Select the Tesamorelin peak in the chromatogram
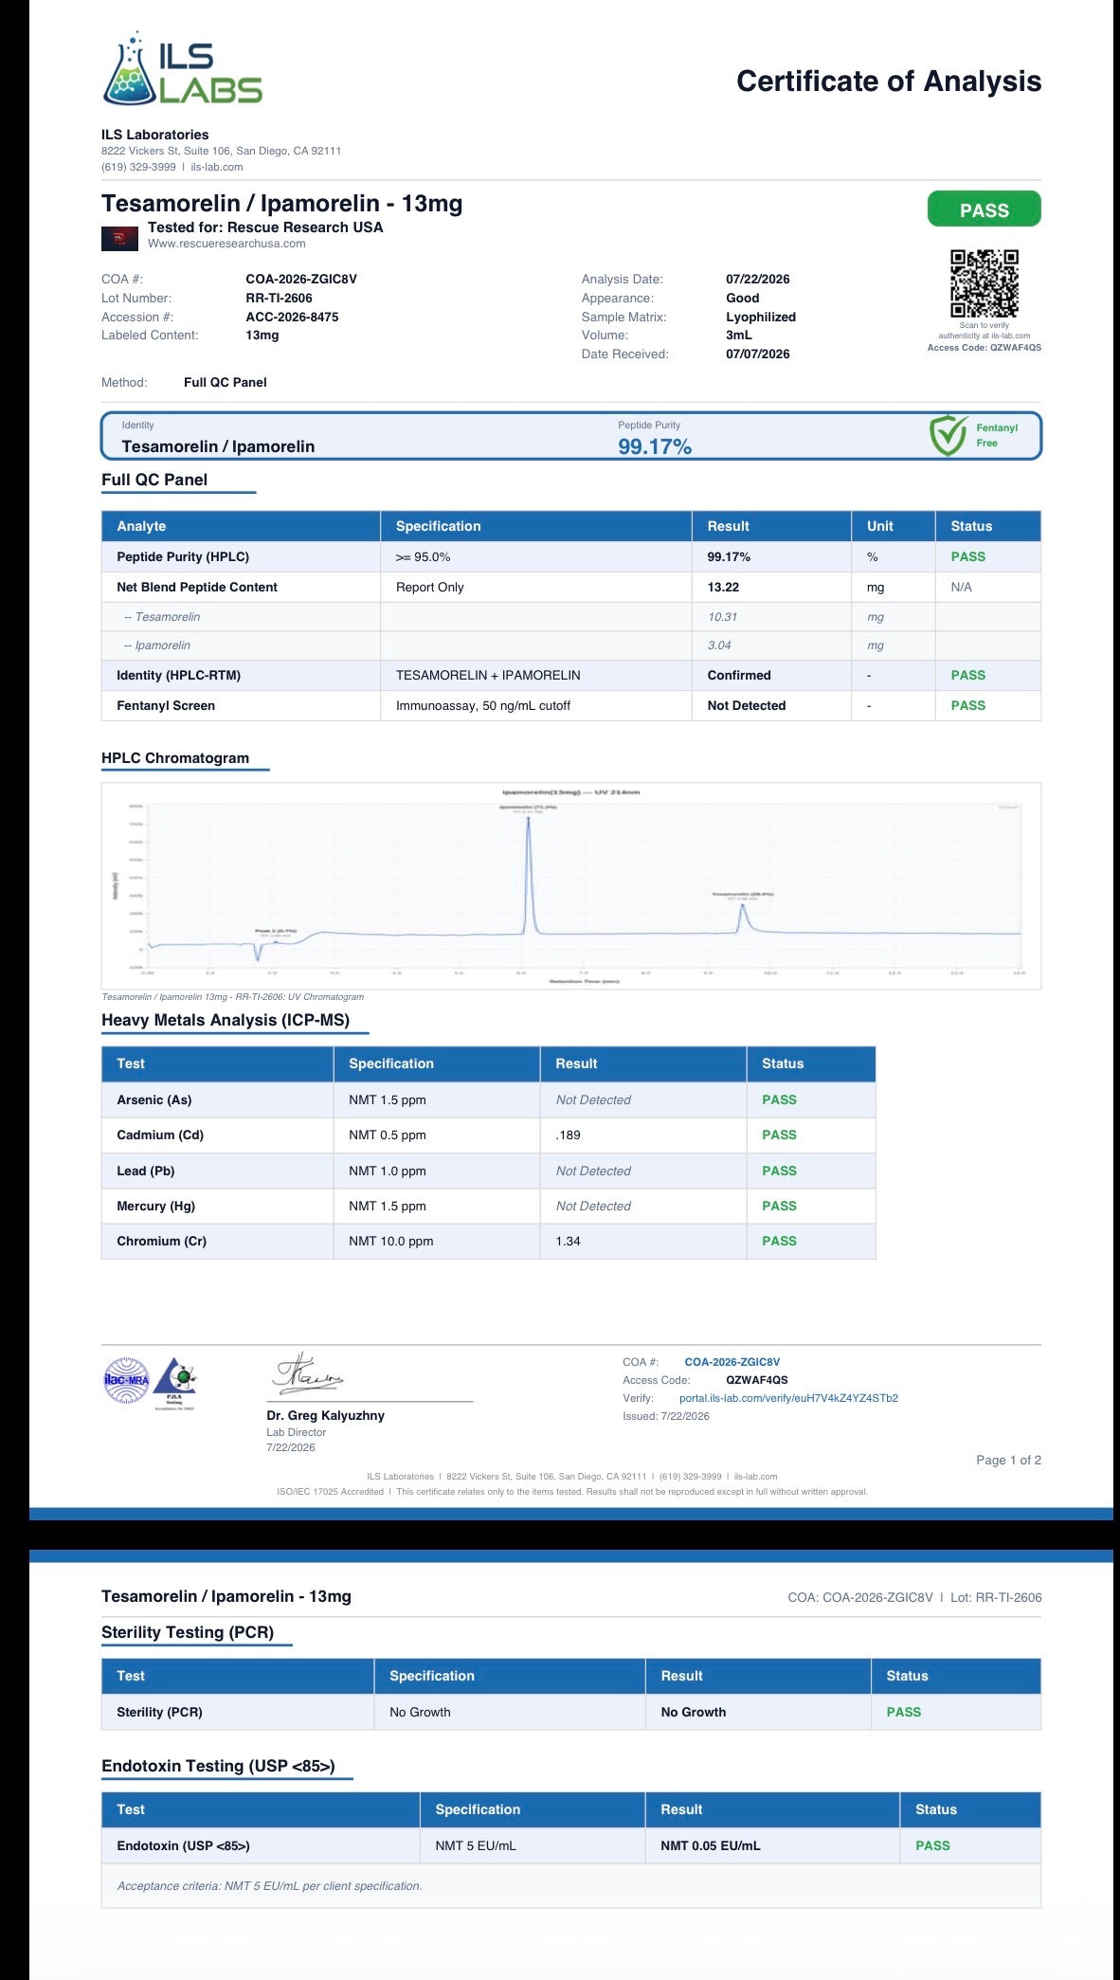 click(744, 917)
